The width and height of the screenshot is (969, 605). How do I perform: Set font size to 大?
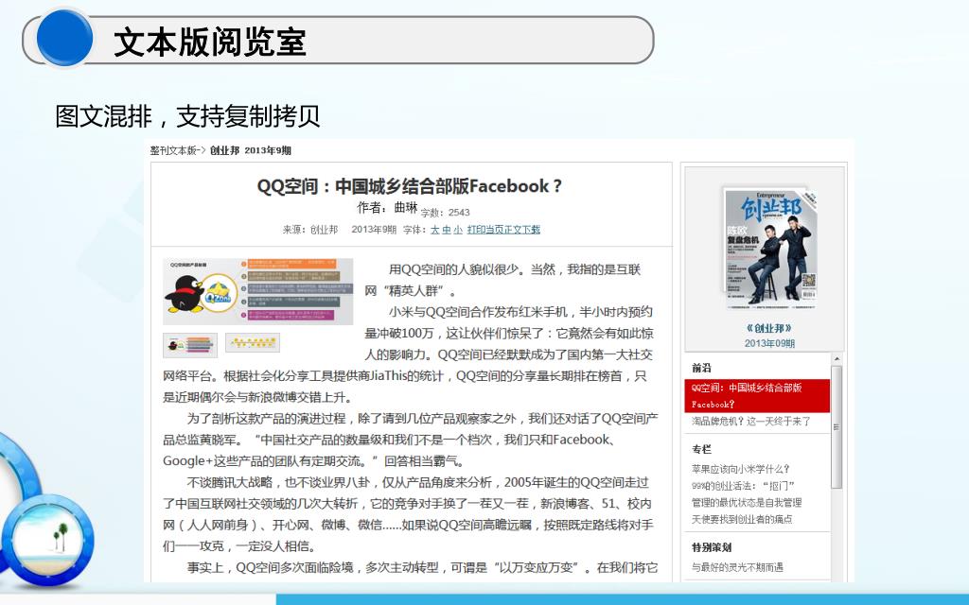tap(435, 230)
